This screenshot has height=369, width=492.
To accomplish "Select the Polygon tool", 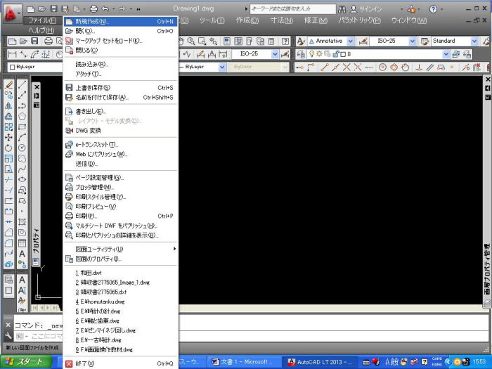I will [x=22, y=117].
